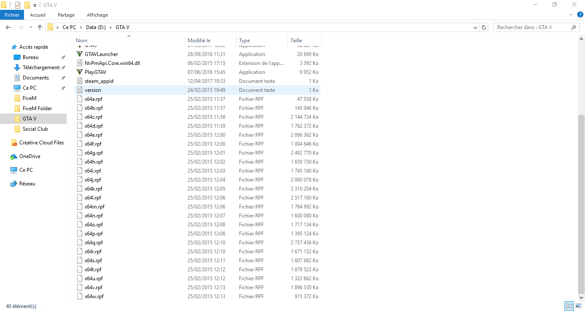Image resolution: width=585 pixels, height=311 pixels.
Task: Click the New folder quick access icon
Action: (27, 5)
